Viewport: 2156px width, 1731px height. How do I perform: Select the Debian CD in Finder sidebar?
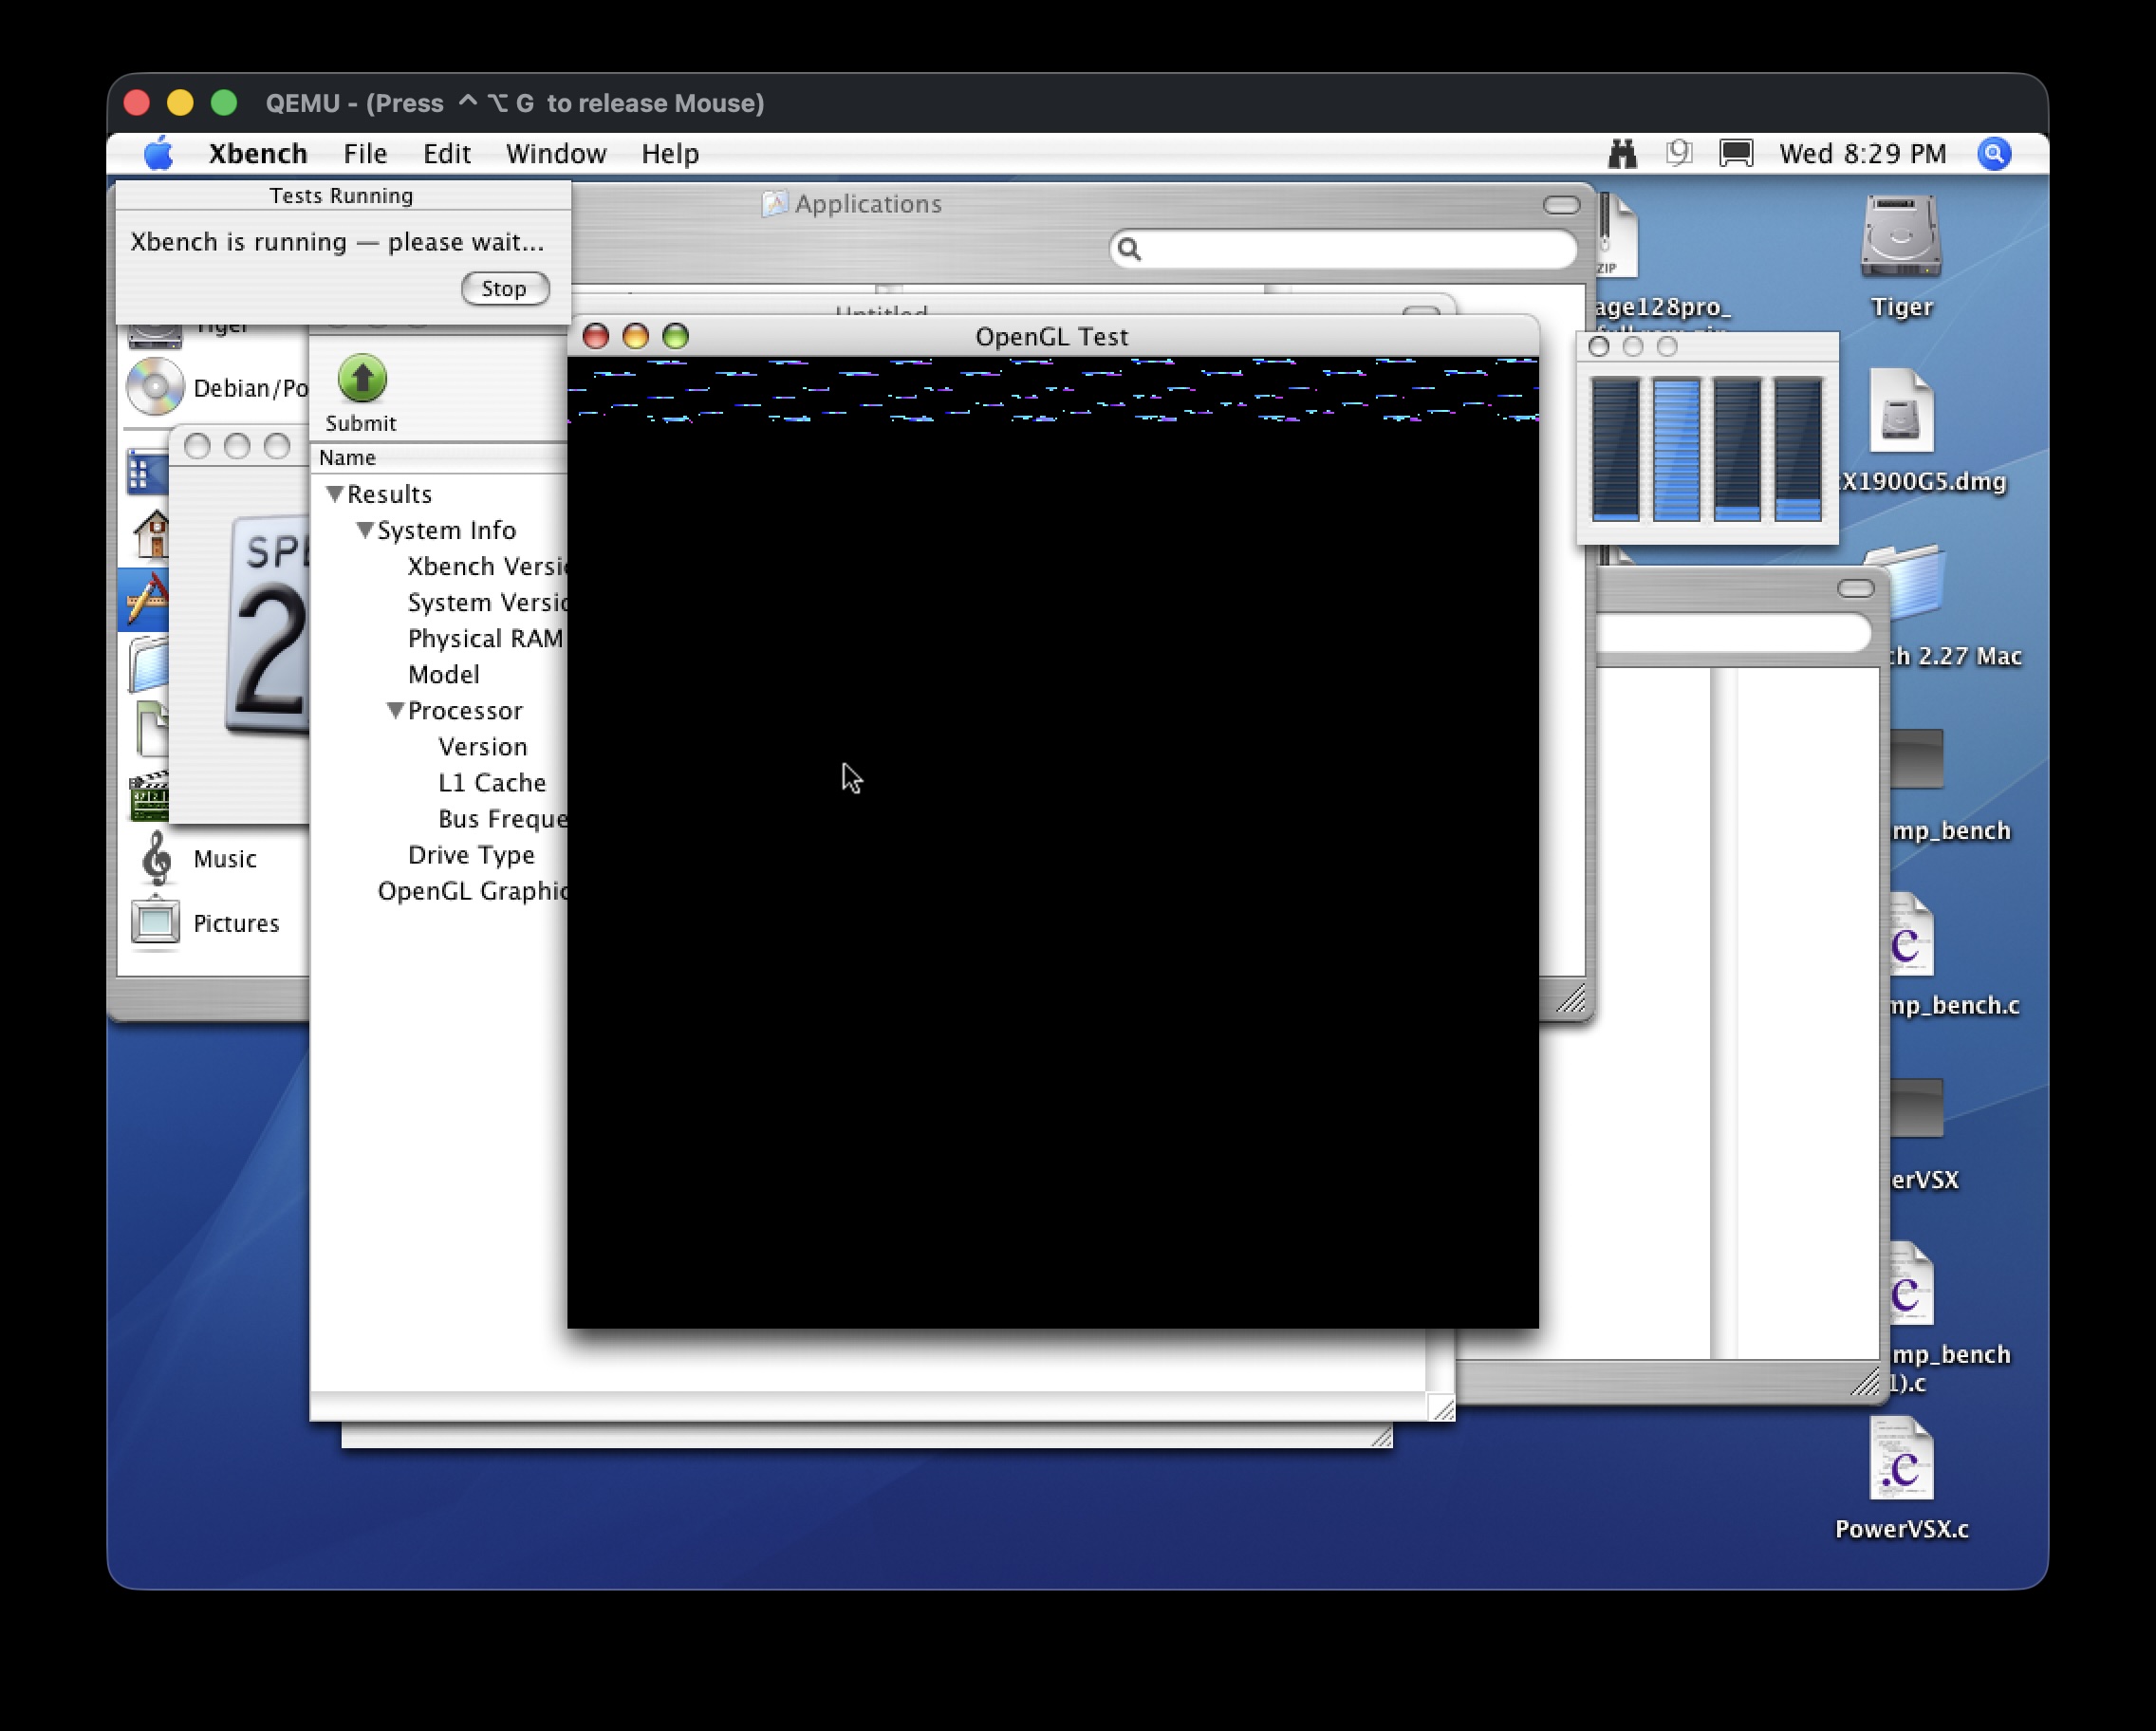coord(155,387)
